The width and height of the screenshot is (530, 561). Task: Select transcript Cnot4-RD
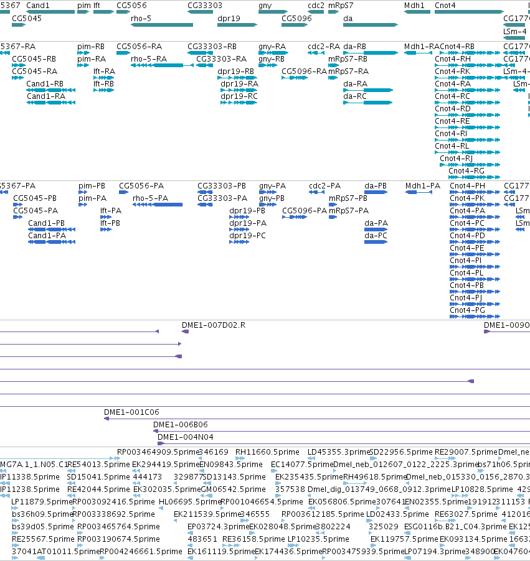(x=453, y=108)
